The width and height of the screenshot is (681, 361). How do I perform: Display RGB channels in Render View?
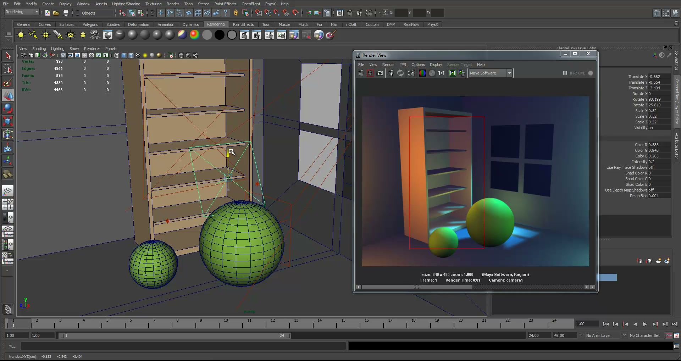pos(422,73)
